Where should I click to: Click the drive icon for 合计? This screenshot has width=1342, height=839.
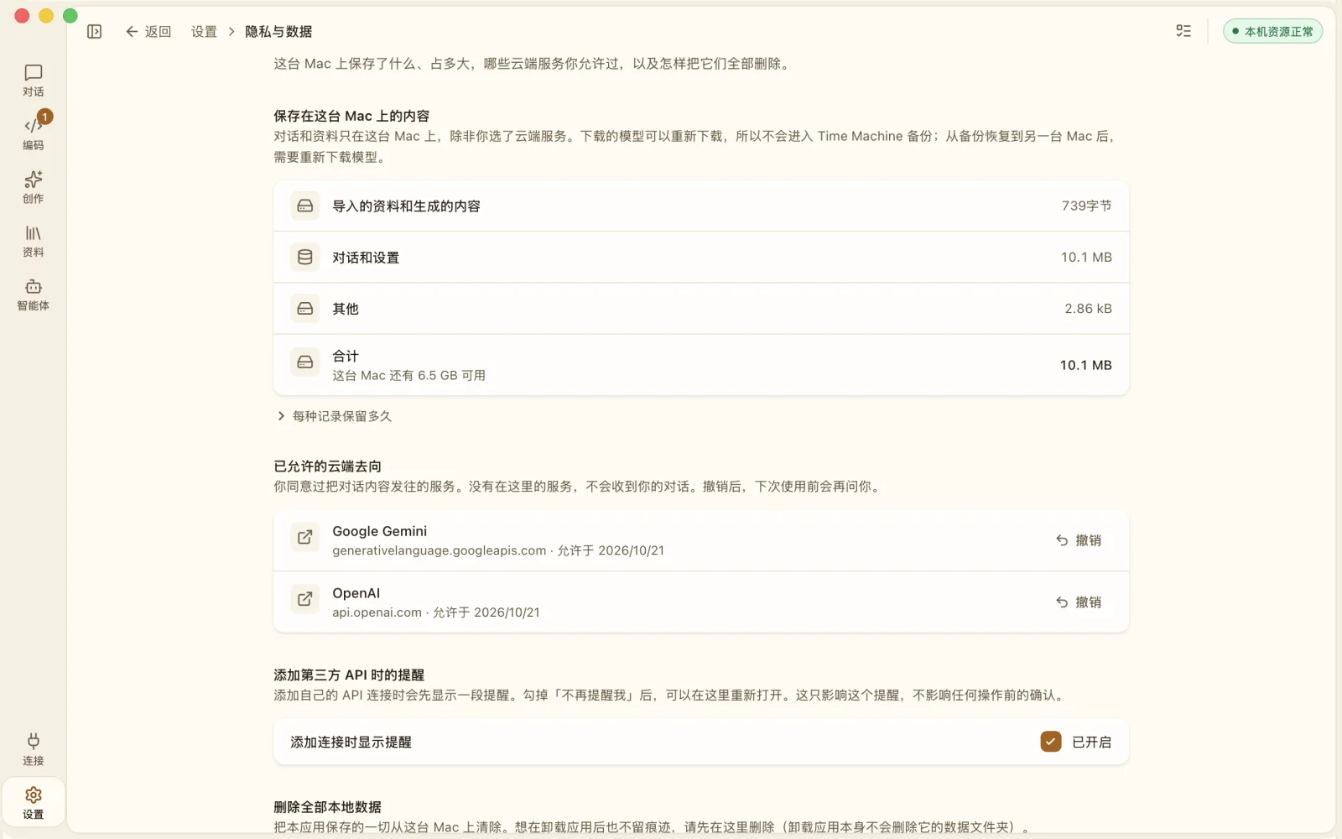click(x=305, y=362)
